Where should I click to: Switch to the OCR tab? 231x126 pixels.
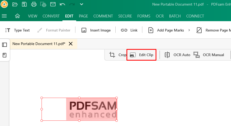[x=160, y=16]
